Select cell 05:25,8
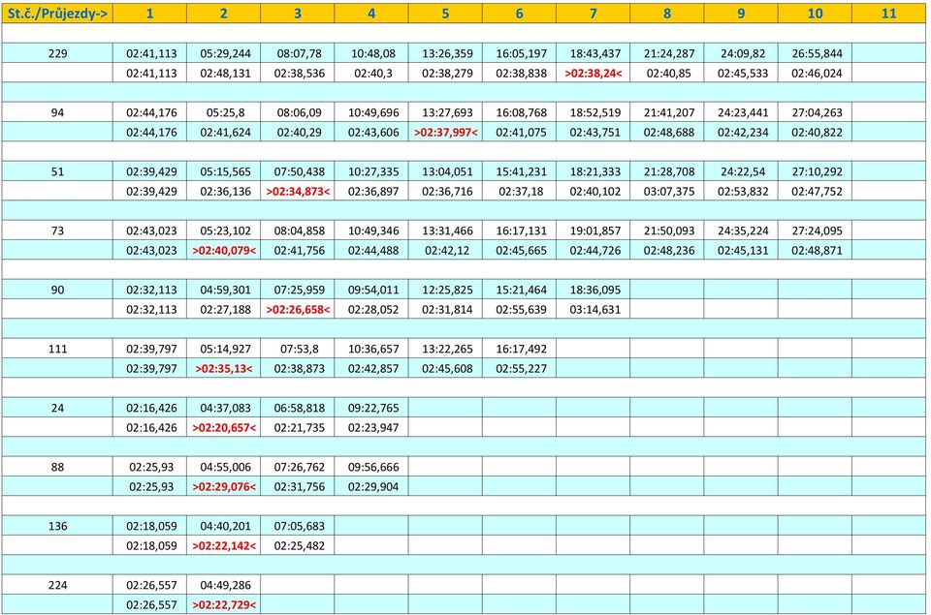931x615 pixels. [x=225, y=112]
